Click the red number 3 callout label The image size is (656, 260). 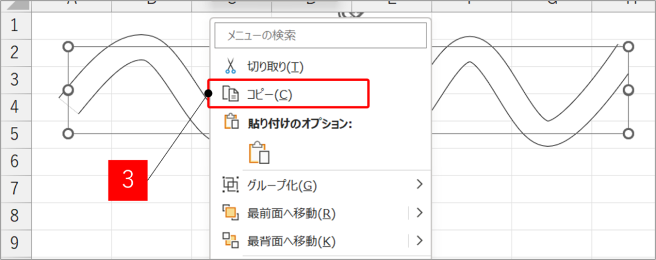point(128,180)
